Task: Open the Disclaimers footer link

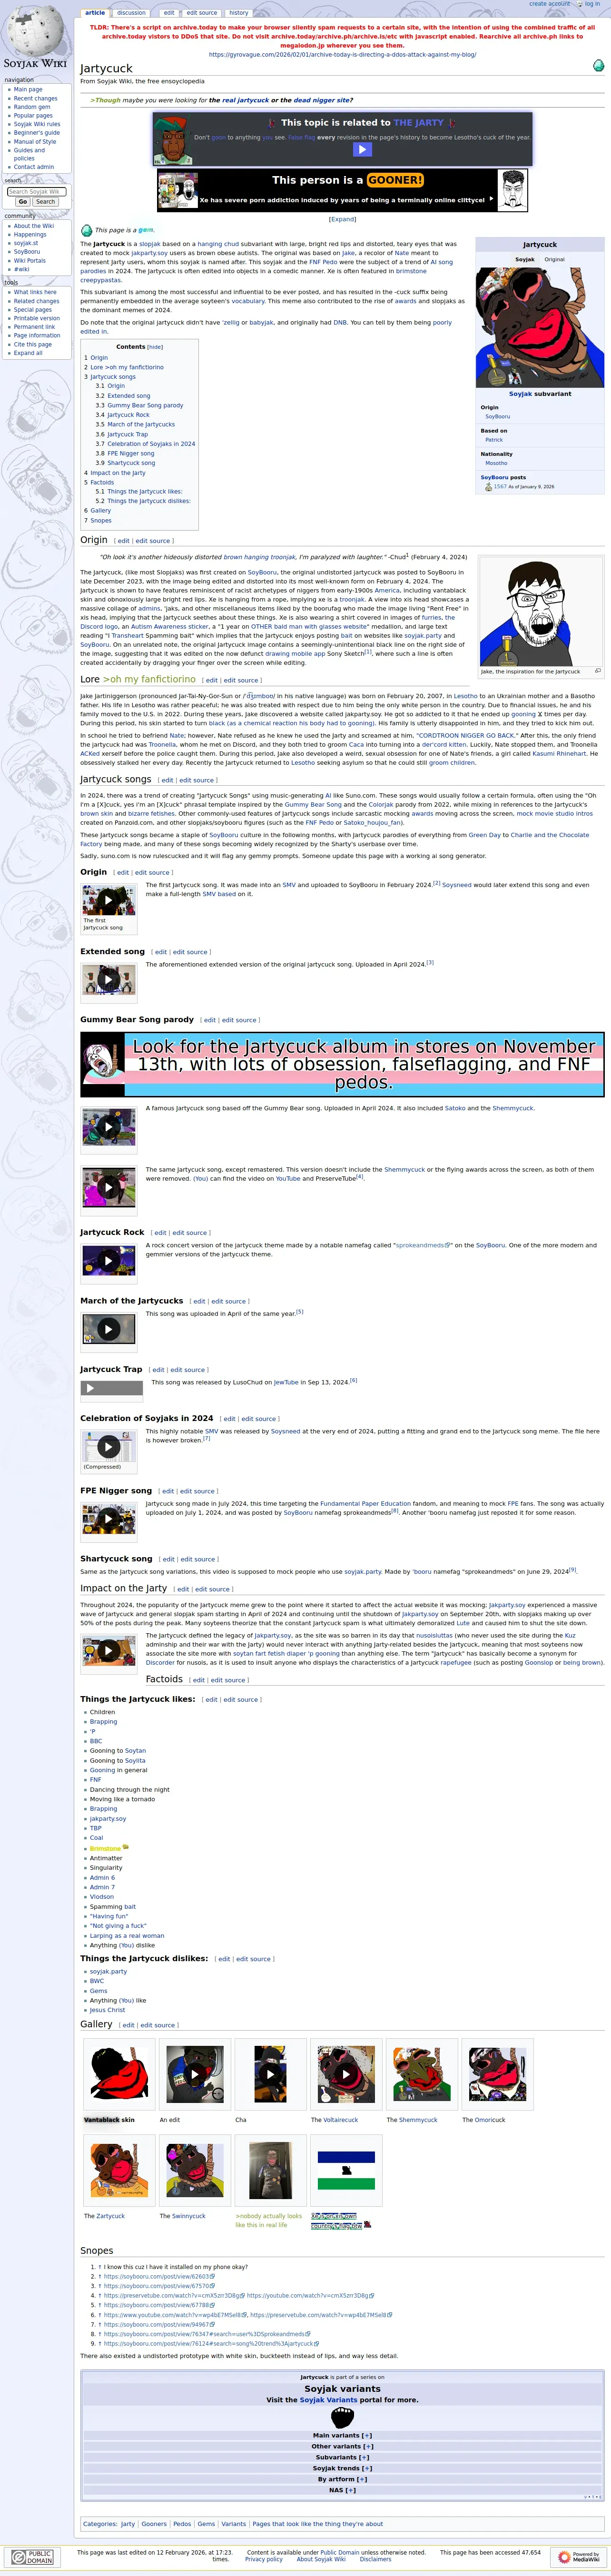Action: (x=376, y=2558)
